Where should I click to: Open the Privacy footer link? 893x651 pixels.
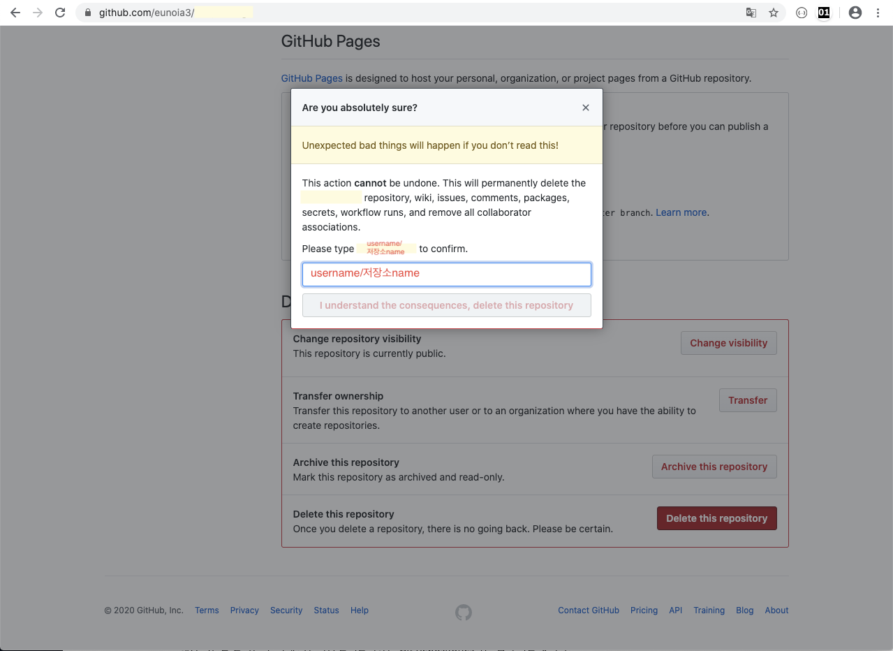click(244, 610)
